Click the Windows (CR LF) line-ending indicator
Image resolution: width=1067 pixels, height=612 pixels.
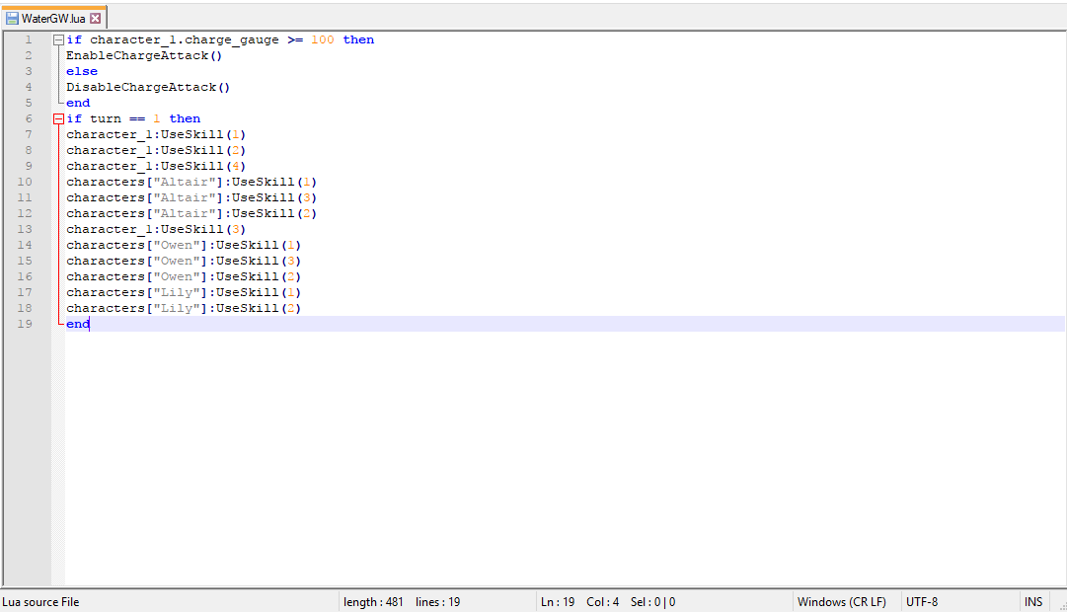tap(841, 601)
